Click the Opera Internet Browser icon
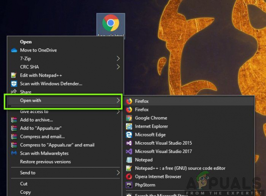 [129, 176]
